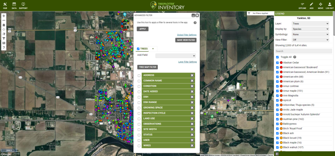This screenshot has width=335, height=156.
Task: Open the Support chat icon
Action: 23,6
